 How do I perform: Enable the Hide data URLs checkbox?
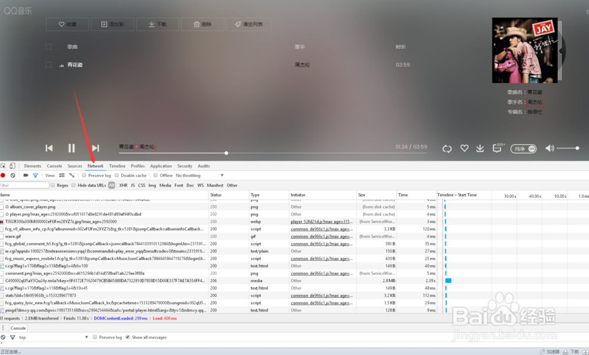click(74, 185)
